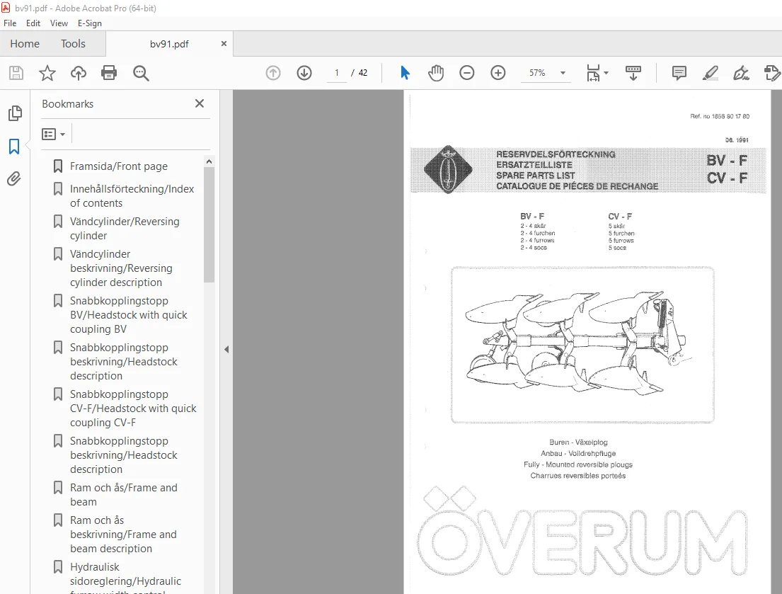Click the SPARE PARTS LIST heading text
The width and height of the screenshot is (782, 594).
click(535, 176)
